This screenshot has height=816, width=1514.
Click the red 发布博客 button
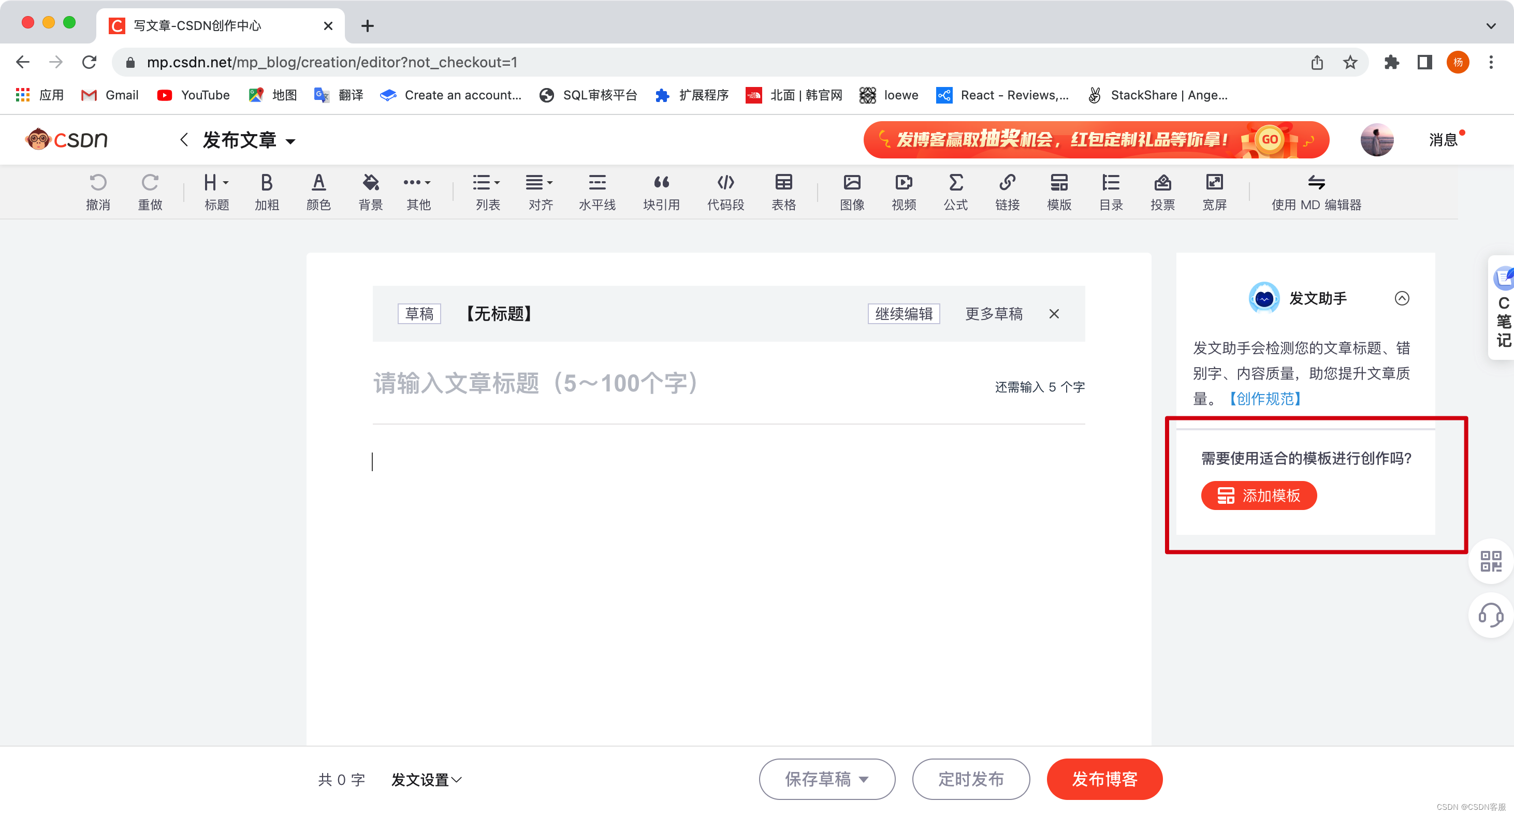click(1104, 779)
